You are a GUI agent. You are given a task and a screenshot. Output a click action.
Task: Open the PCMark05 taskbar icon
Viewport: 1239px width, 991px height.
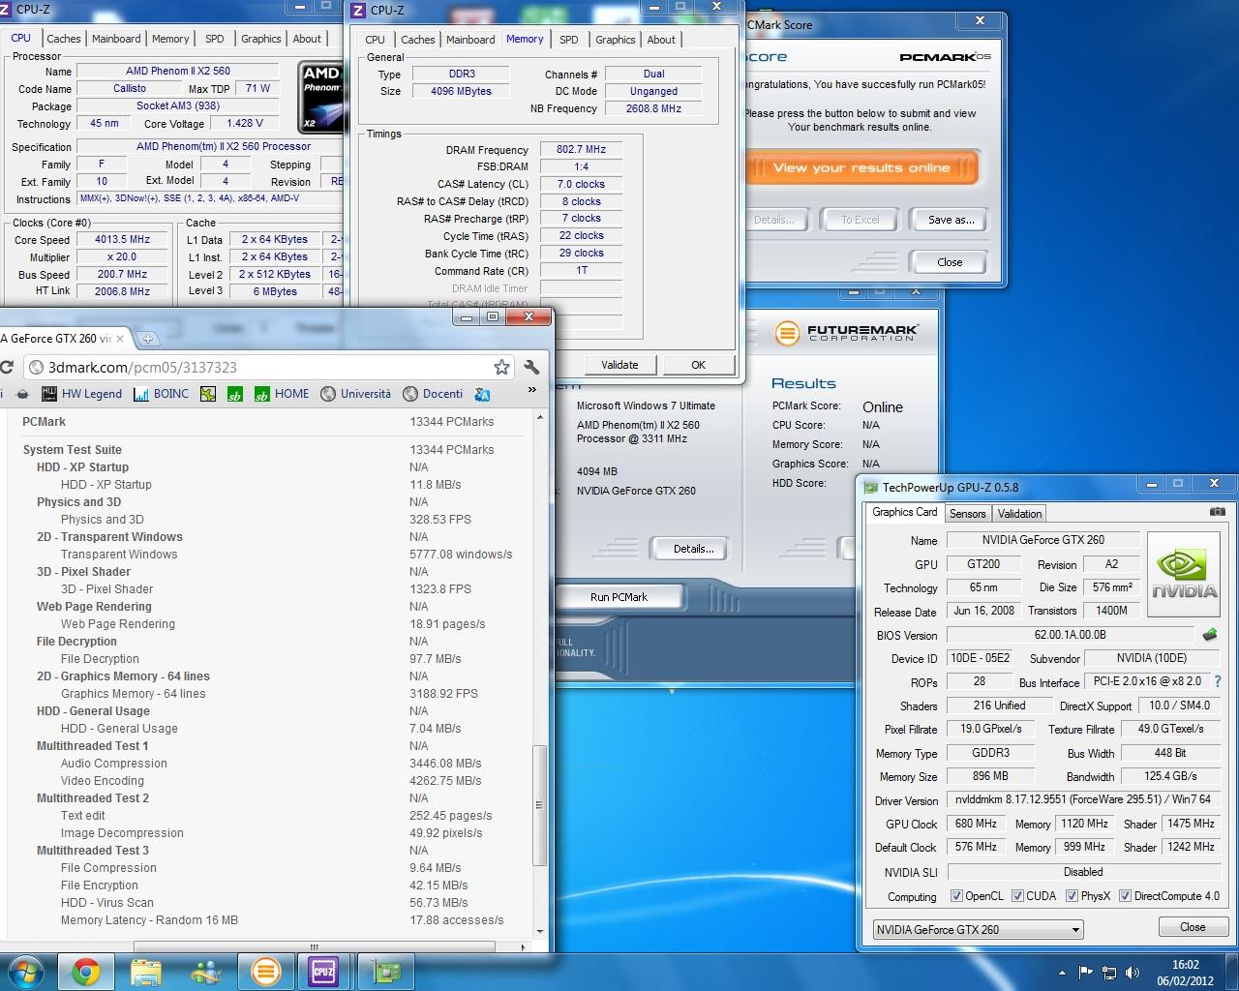click(265, 972)
